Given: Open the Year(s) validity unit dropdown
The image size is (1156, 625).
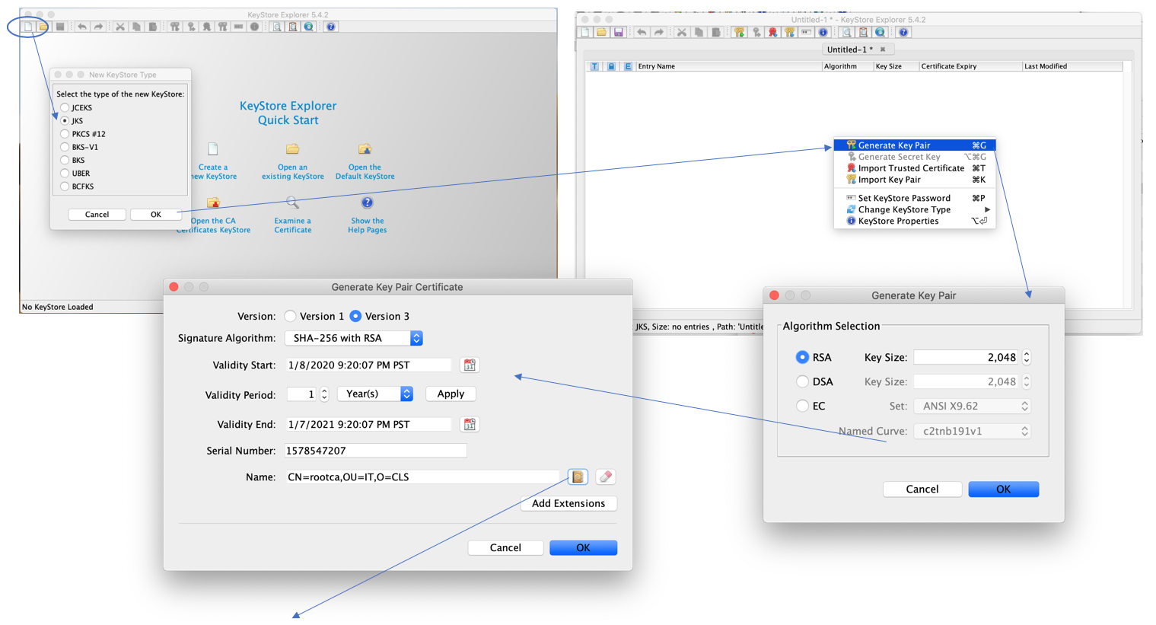Looking at the screenshot, I should (375, 394).
